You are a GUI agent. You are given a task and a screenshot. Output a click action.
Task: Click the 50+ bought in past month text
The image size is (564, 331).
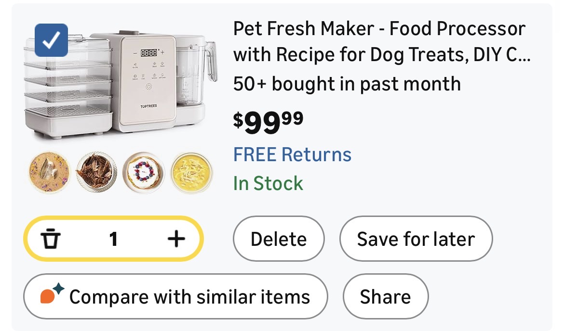click(x=347, y=84)
